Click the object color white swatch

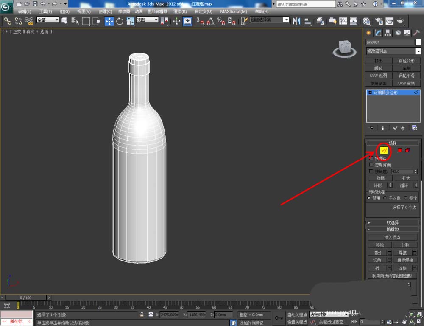point(418,42)
